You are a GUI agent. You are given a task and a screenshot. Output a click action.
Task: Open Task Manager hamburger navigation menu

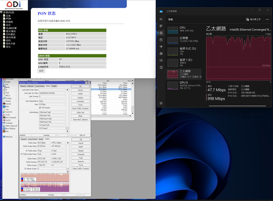point(161,19)
